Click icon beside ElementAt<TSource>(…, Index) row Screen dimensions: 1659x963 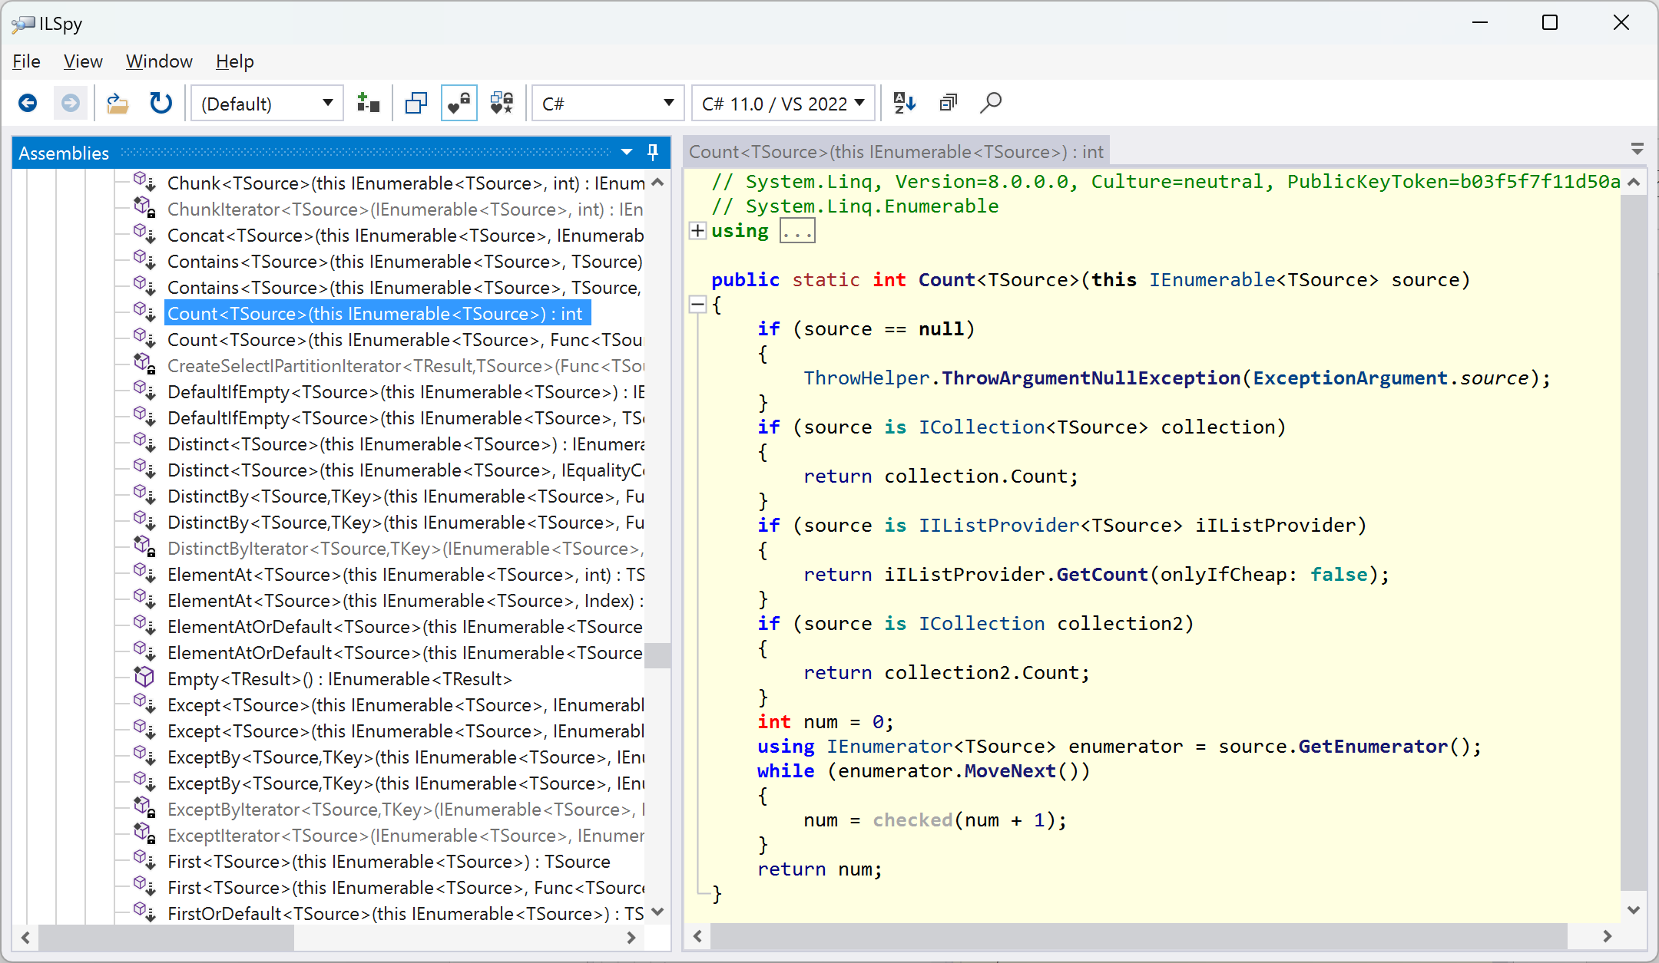tap(144, 599)
